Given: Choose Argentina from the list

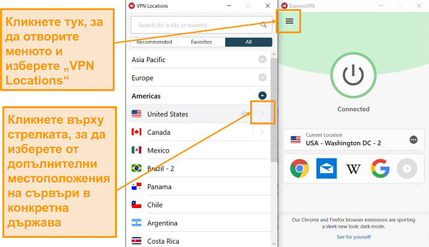Looking at the screenshot, I should [162, 223].
